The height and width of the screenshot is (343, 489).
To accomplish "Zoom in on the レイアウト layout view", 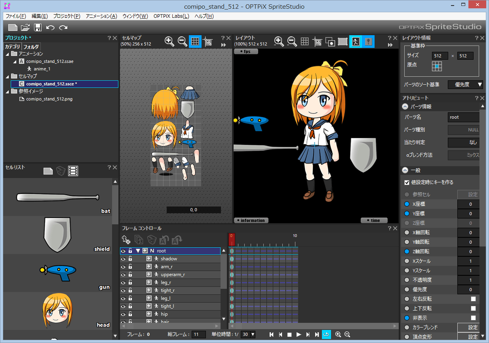I will coord(279,41).
